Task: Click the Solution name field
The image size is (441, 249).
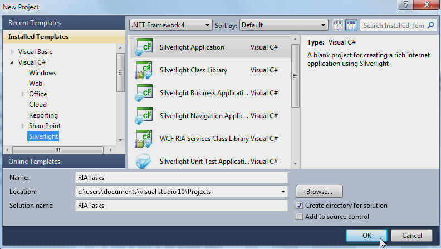Action: 182,206
